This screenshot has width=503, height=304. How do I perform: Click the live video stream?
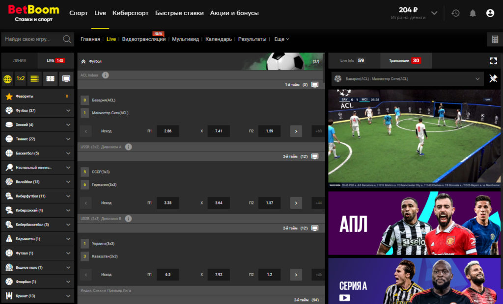click(x=415, y=138)
